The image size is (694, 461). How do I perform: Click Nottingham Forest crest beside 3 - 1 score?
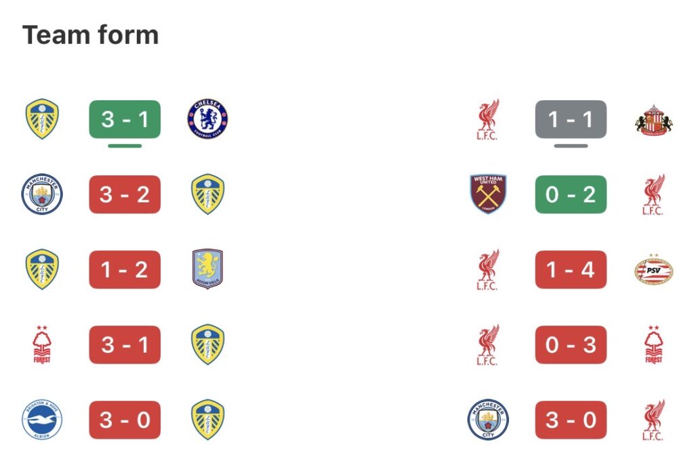tap(42, 345)
